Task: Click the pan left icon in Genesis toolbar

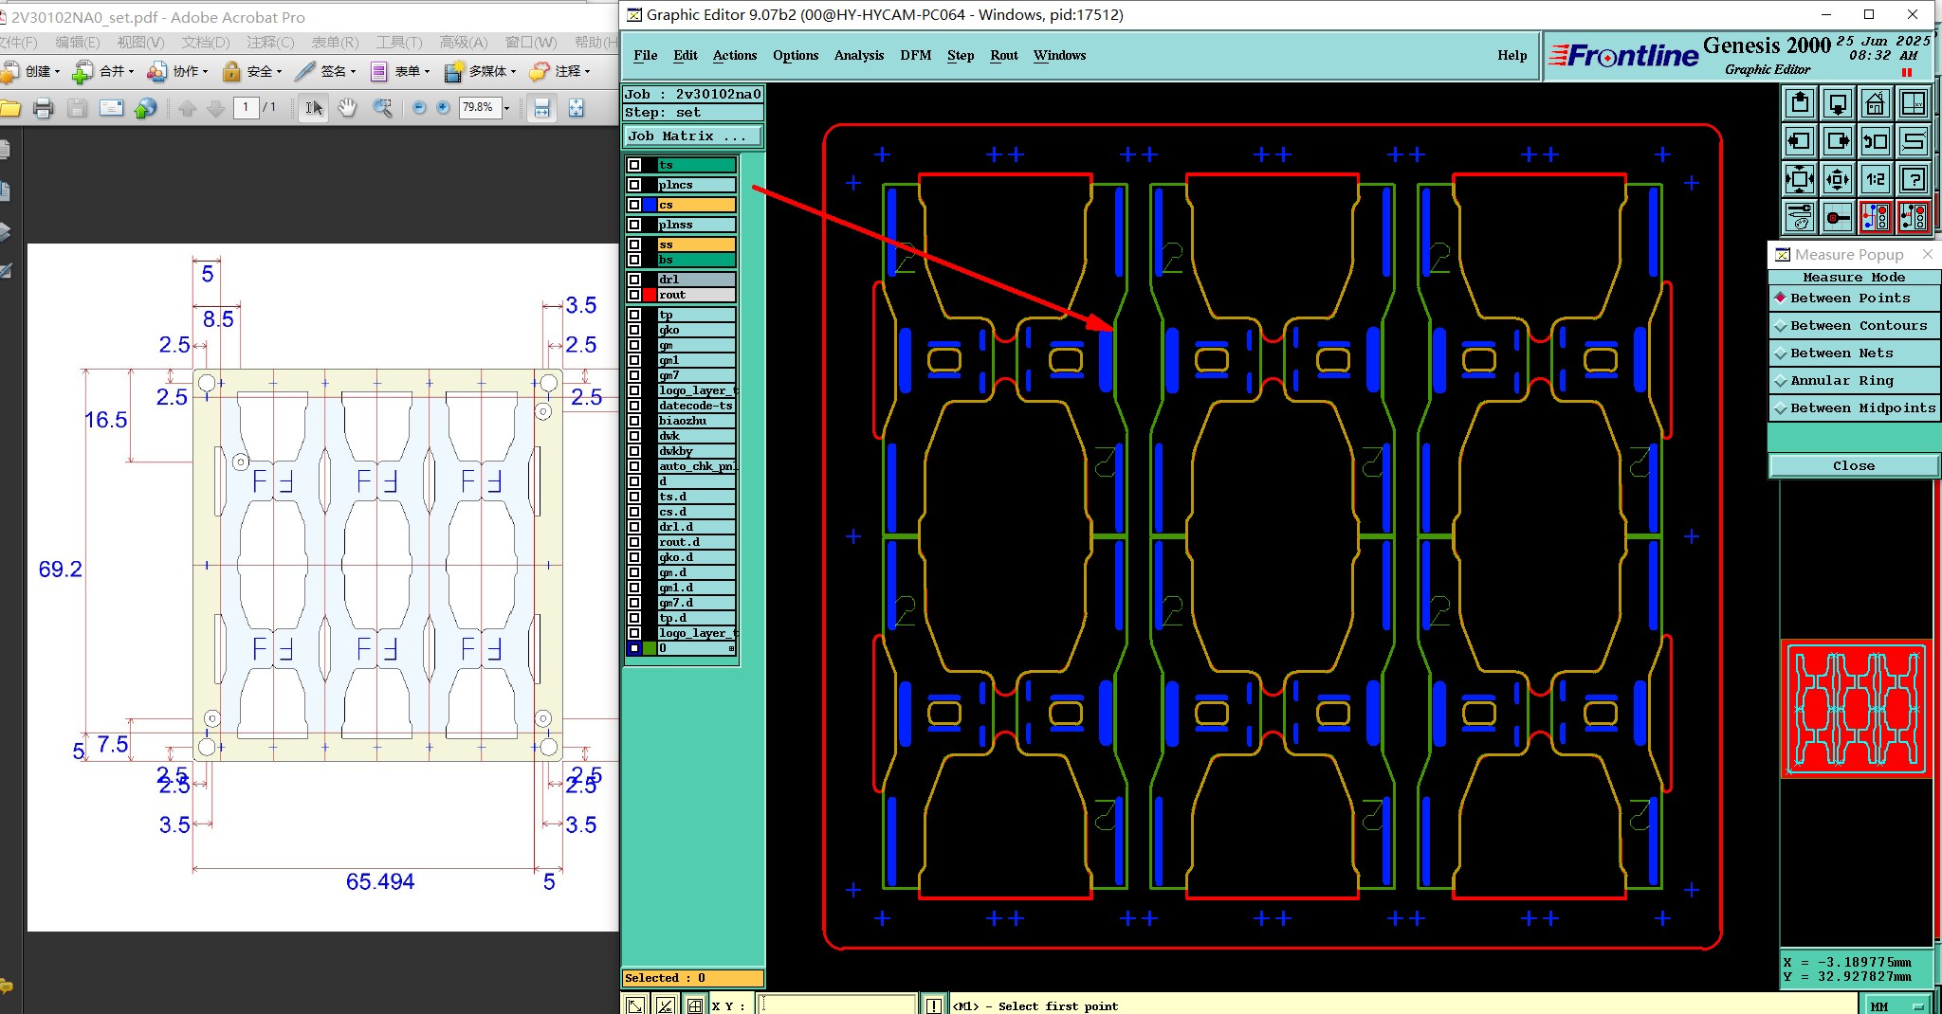Action: click(1800, 141)
